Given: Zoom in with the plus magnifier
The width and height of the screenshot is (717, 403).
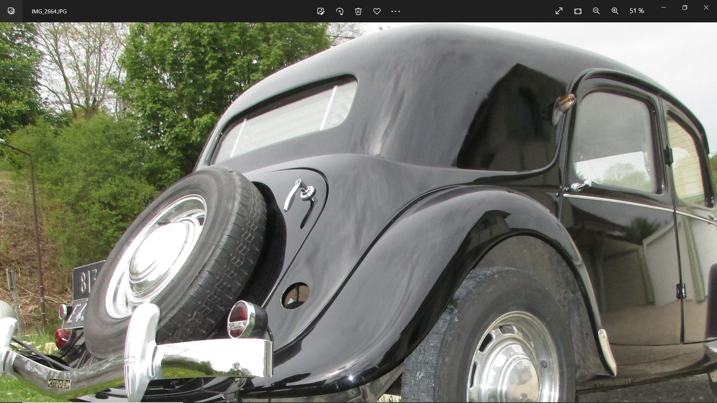Looking at the screenshot, I should coord(615,11).
